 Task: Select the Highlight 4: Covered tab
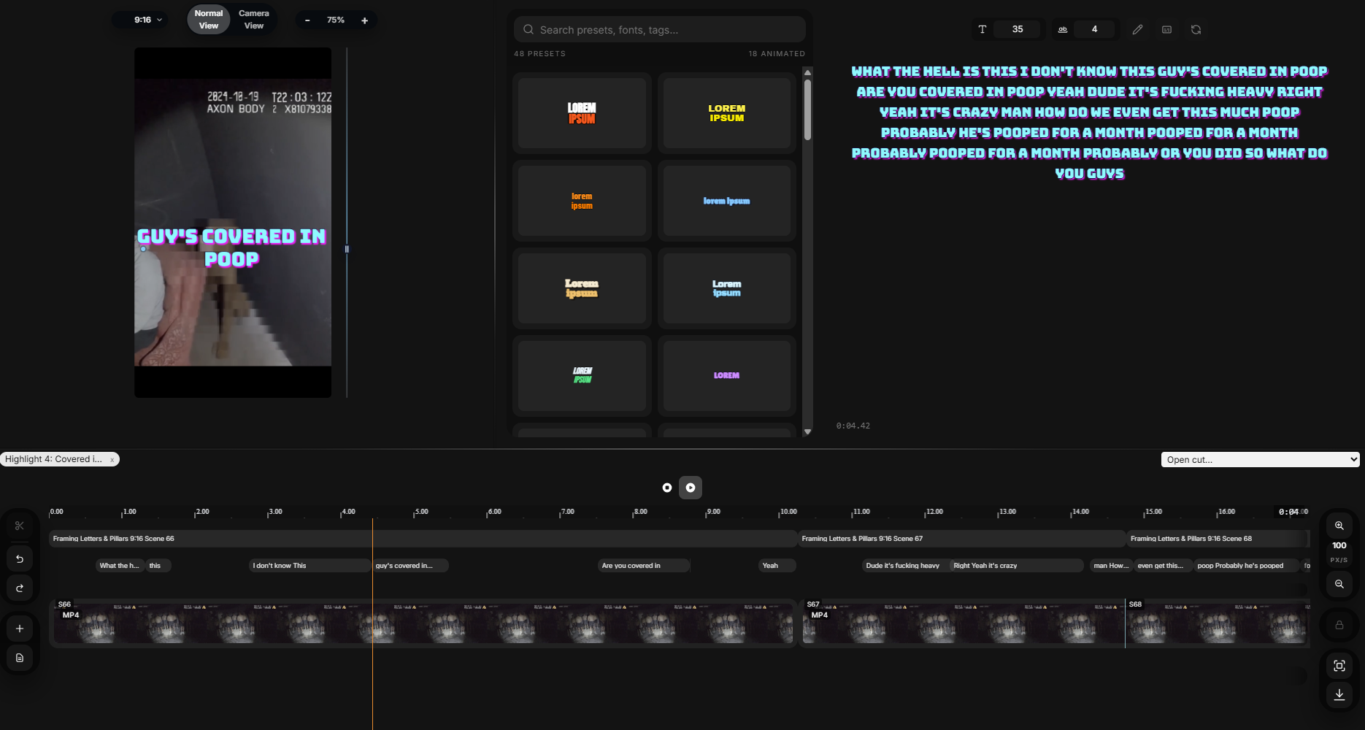[x=53, y=459]
